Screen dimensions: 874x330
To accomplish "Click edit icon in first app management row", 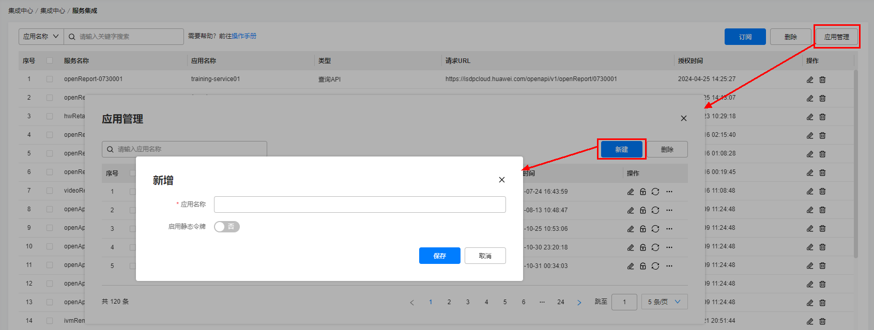I will tap(631, 192).
